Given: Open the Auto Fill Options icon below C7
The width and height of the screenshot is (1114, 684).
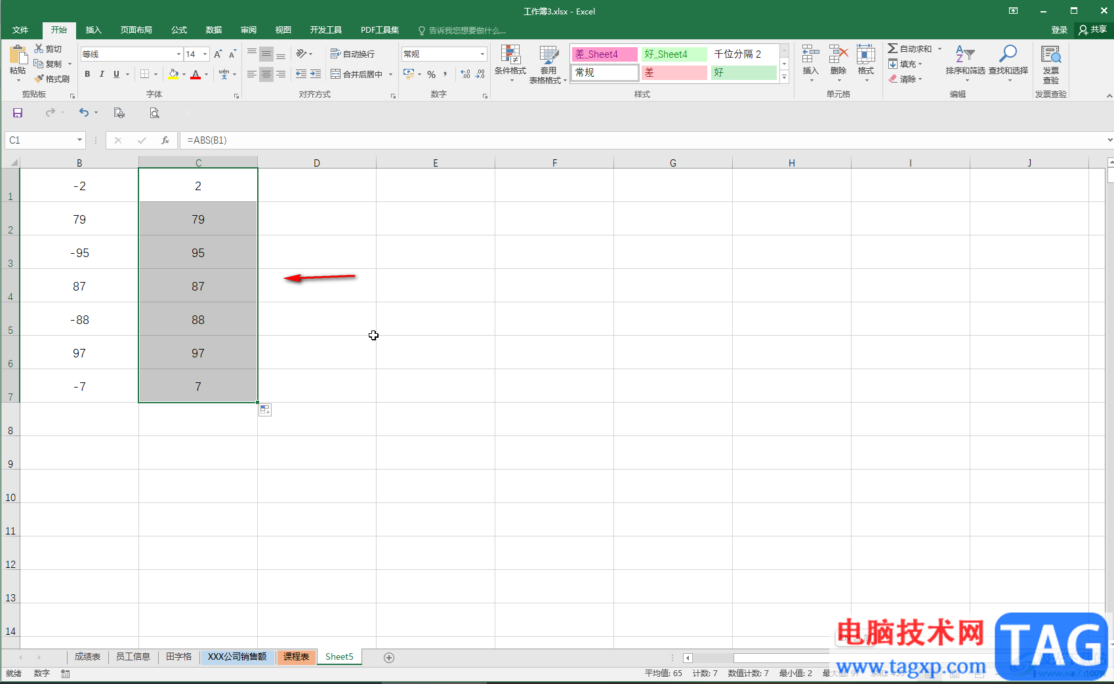Looking at the screenshot, I should click(264, 410).
